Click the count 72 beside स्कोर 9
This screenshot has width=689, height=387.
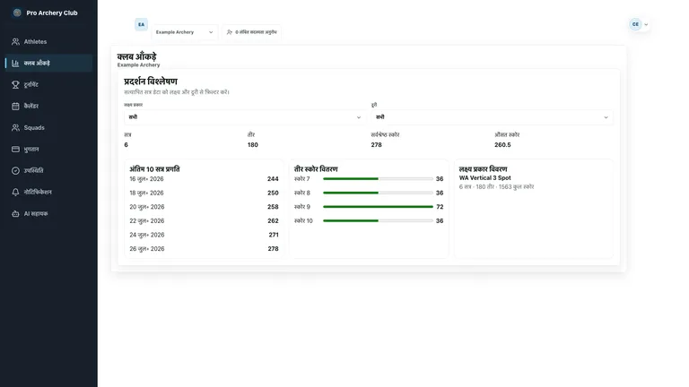pyautogui.click(x=440, y=207)
